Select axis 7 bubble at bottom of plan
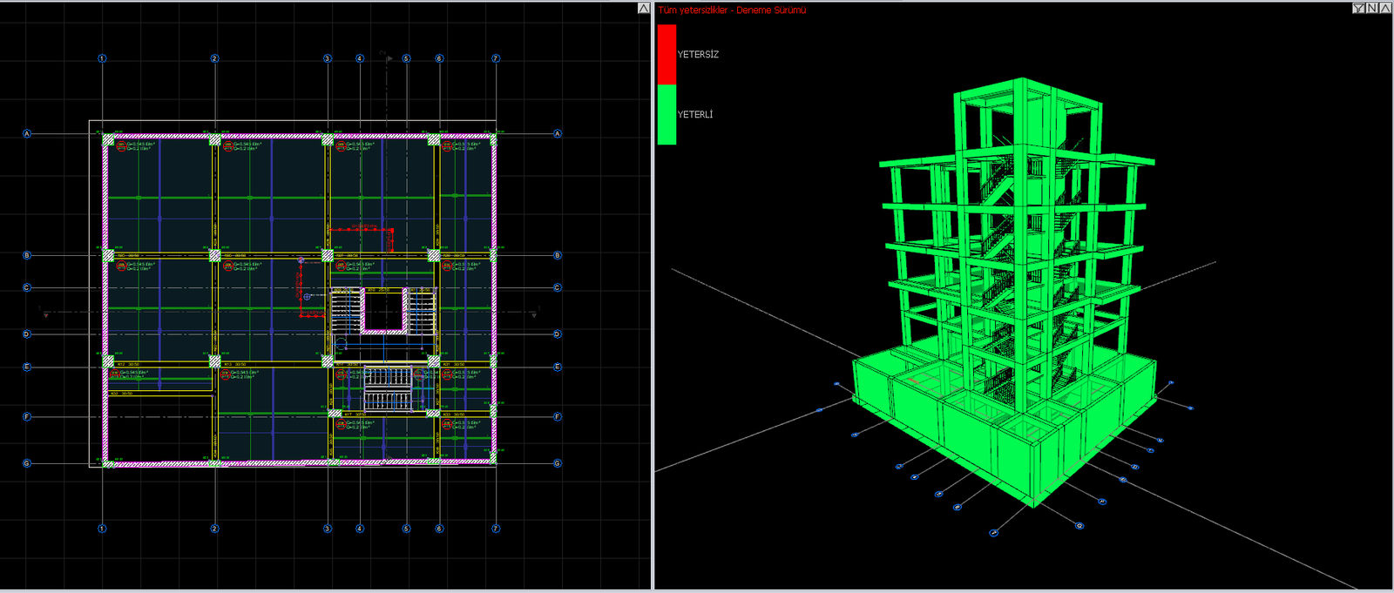The height and width of the screenshot is (593, 1394). pyautogui.click(x=496, y=529)
